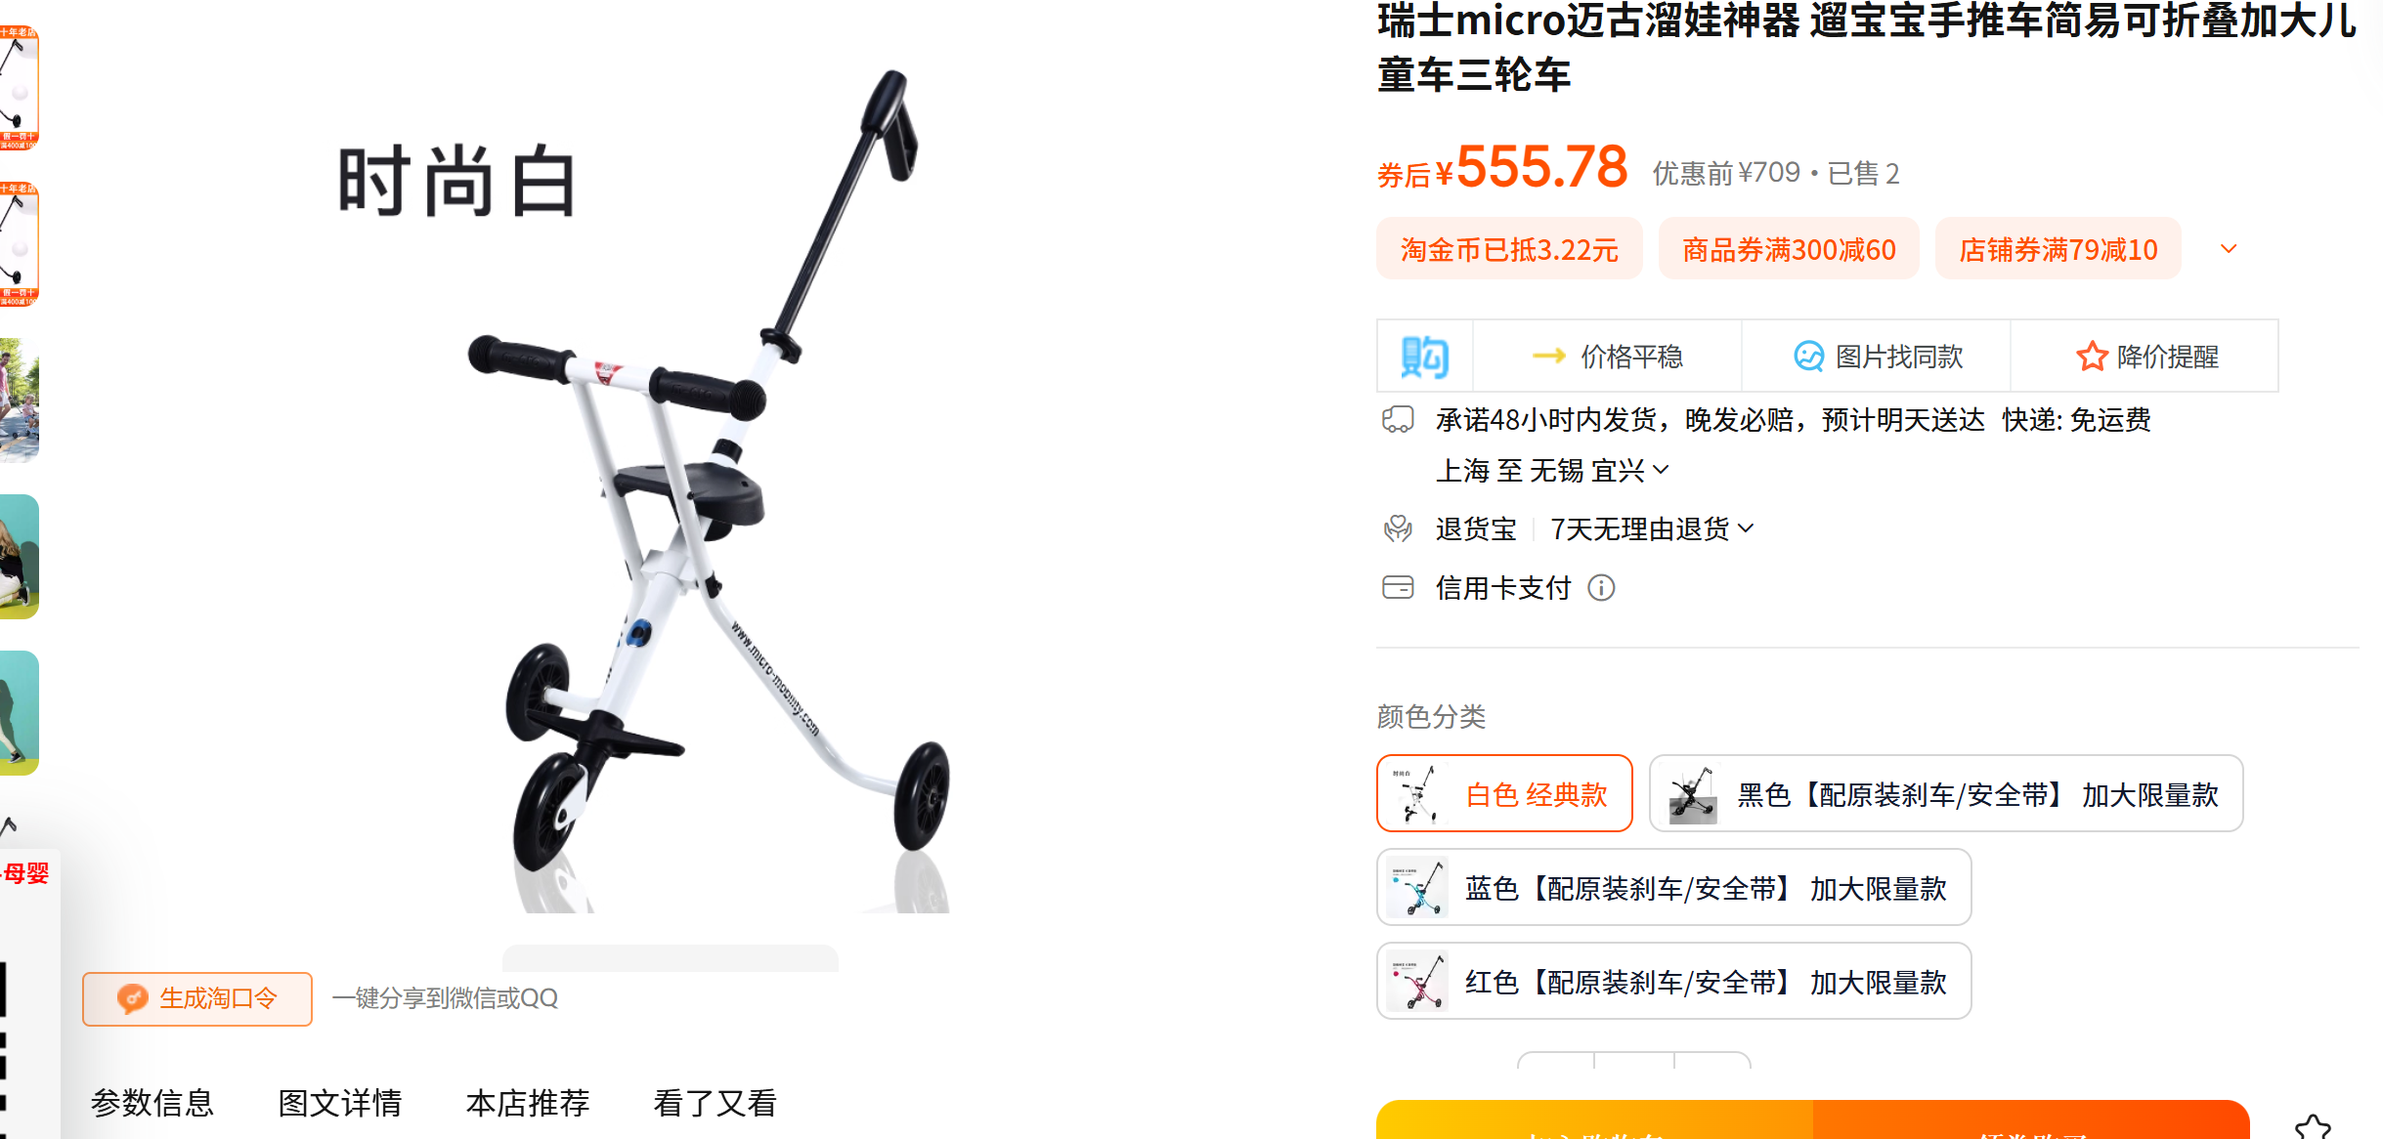
Task: Click the price-drop reminder star icon
Action: click(2091, 357)
